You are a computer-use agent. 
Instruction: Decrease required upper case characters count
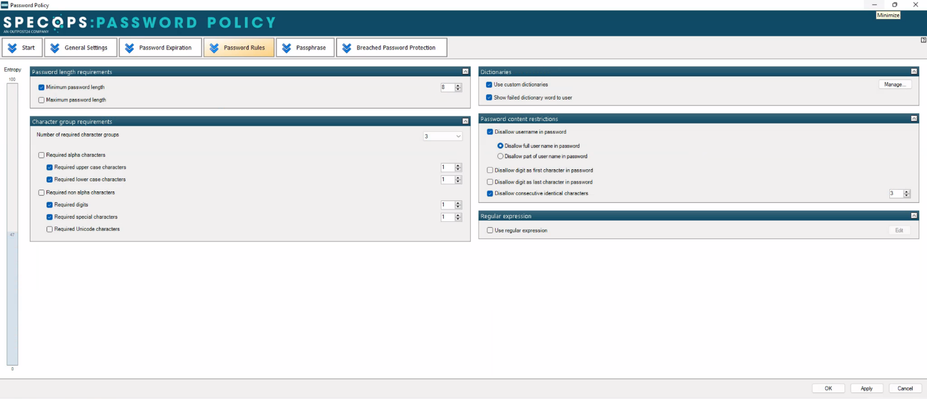tap(458, 170)
